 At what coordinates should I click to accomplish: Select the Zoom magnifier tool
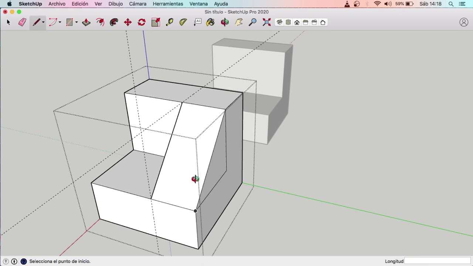tap(252, 23)
